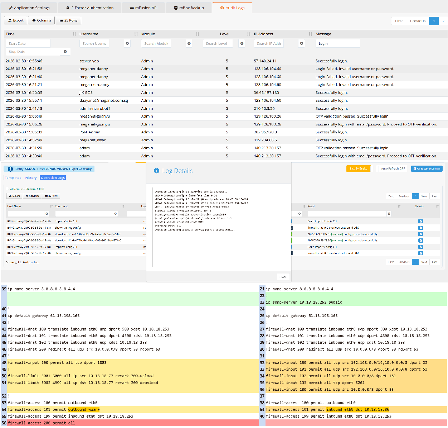Clear the Host Name filter field

click(47, 214)
